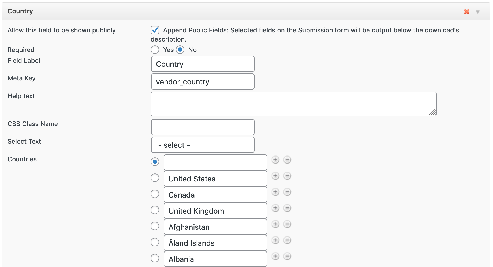The image size is (493, 267).
Task: Uncheck Append Public Fields checkbox
Action: [155, 30]
